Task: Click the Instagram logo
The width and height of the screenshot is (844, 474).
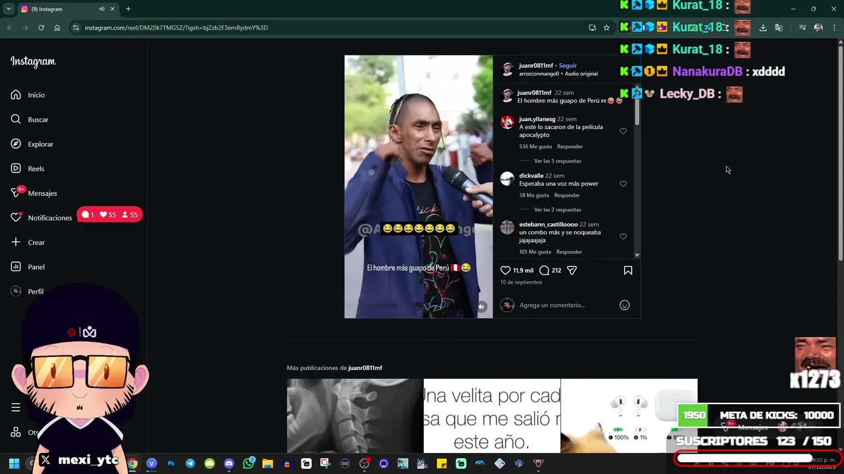Action: [33, 61]
